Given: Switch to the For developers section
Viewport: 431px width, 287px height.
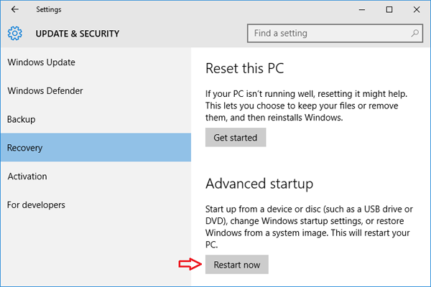Looking at the screenshot, I should [x=36, y=205].
